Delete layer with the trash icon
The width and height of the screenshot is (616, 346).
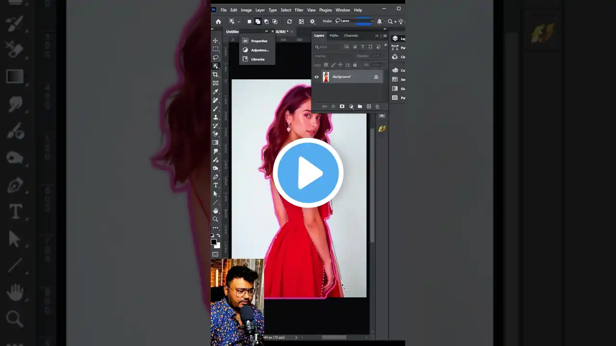point(377,107)
